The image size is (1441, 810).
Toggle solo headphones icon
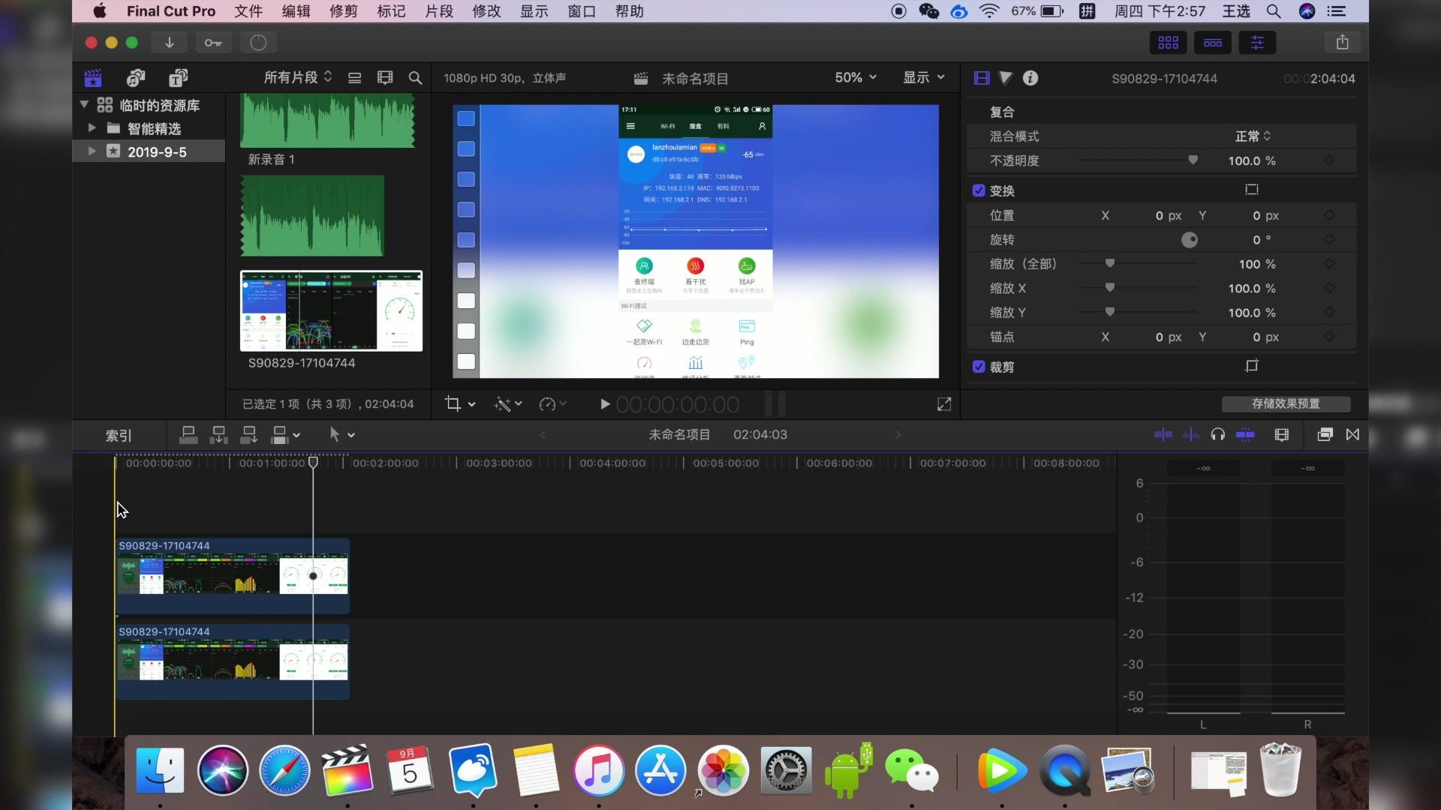click(x=1218, y=435)
